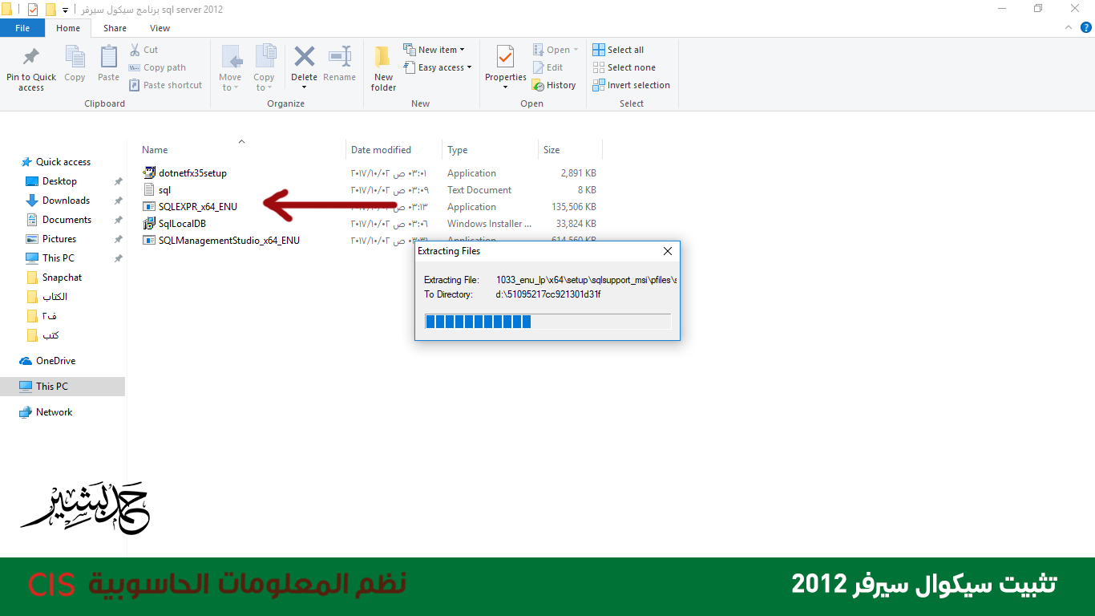Image resolution: width=1095 pixels, height=616 pixels.
Task: Switch to the View tab
Action: click(160, 28)
